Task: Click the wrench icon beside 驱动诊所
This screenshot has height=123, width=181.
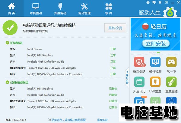Action: pos(50,120)
